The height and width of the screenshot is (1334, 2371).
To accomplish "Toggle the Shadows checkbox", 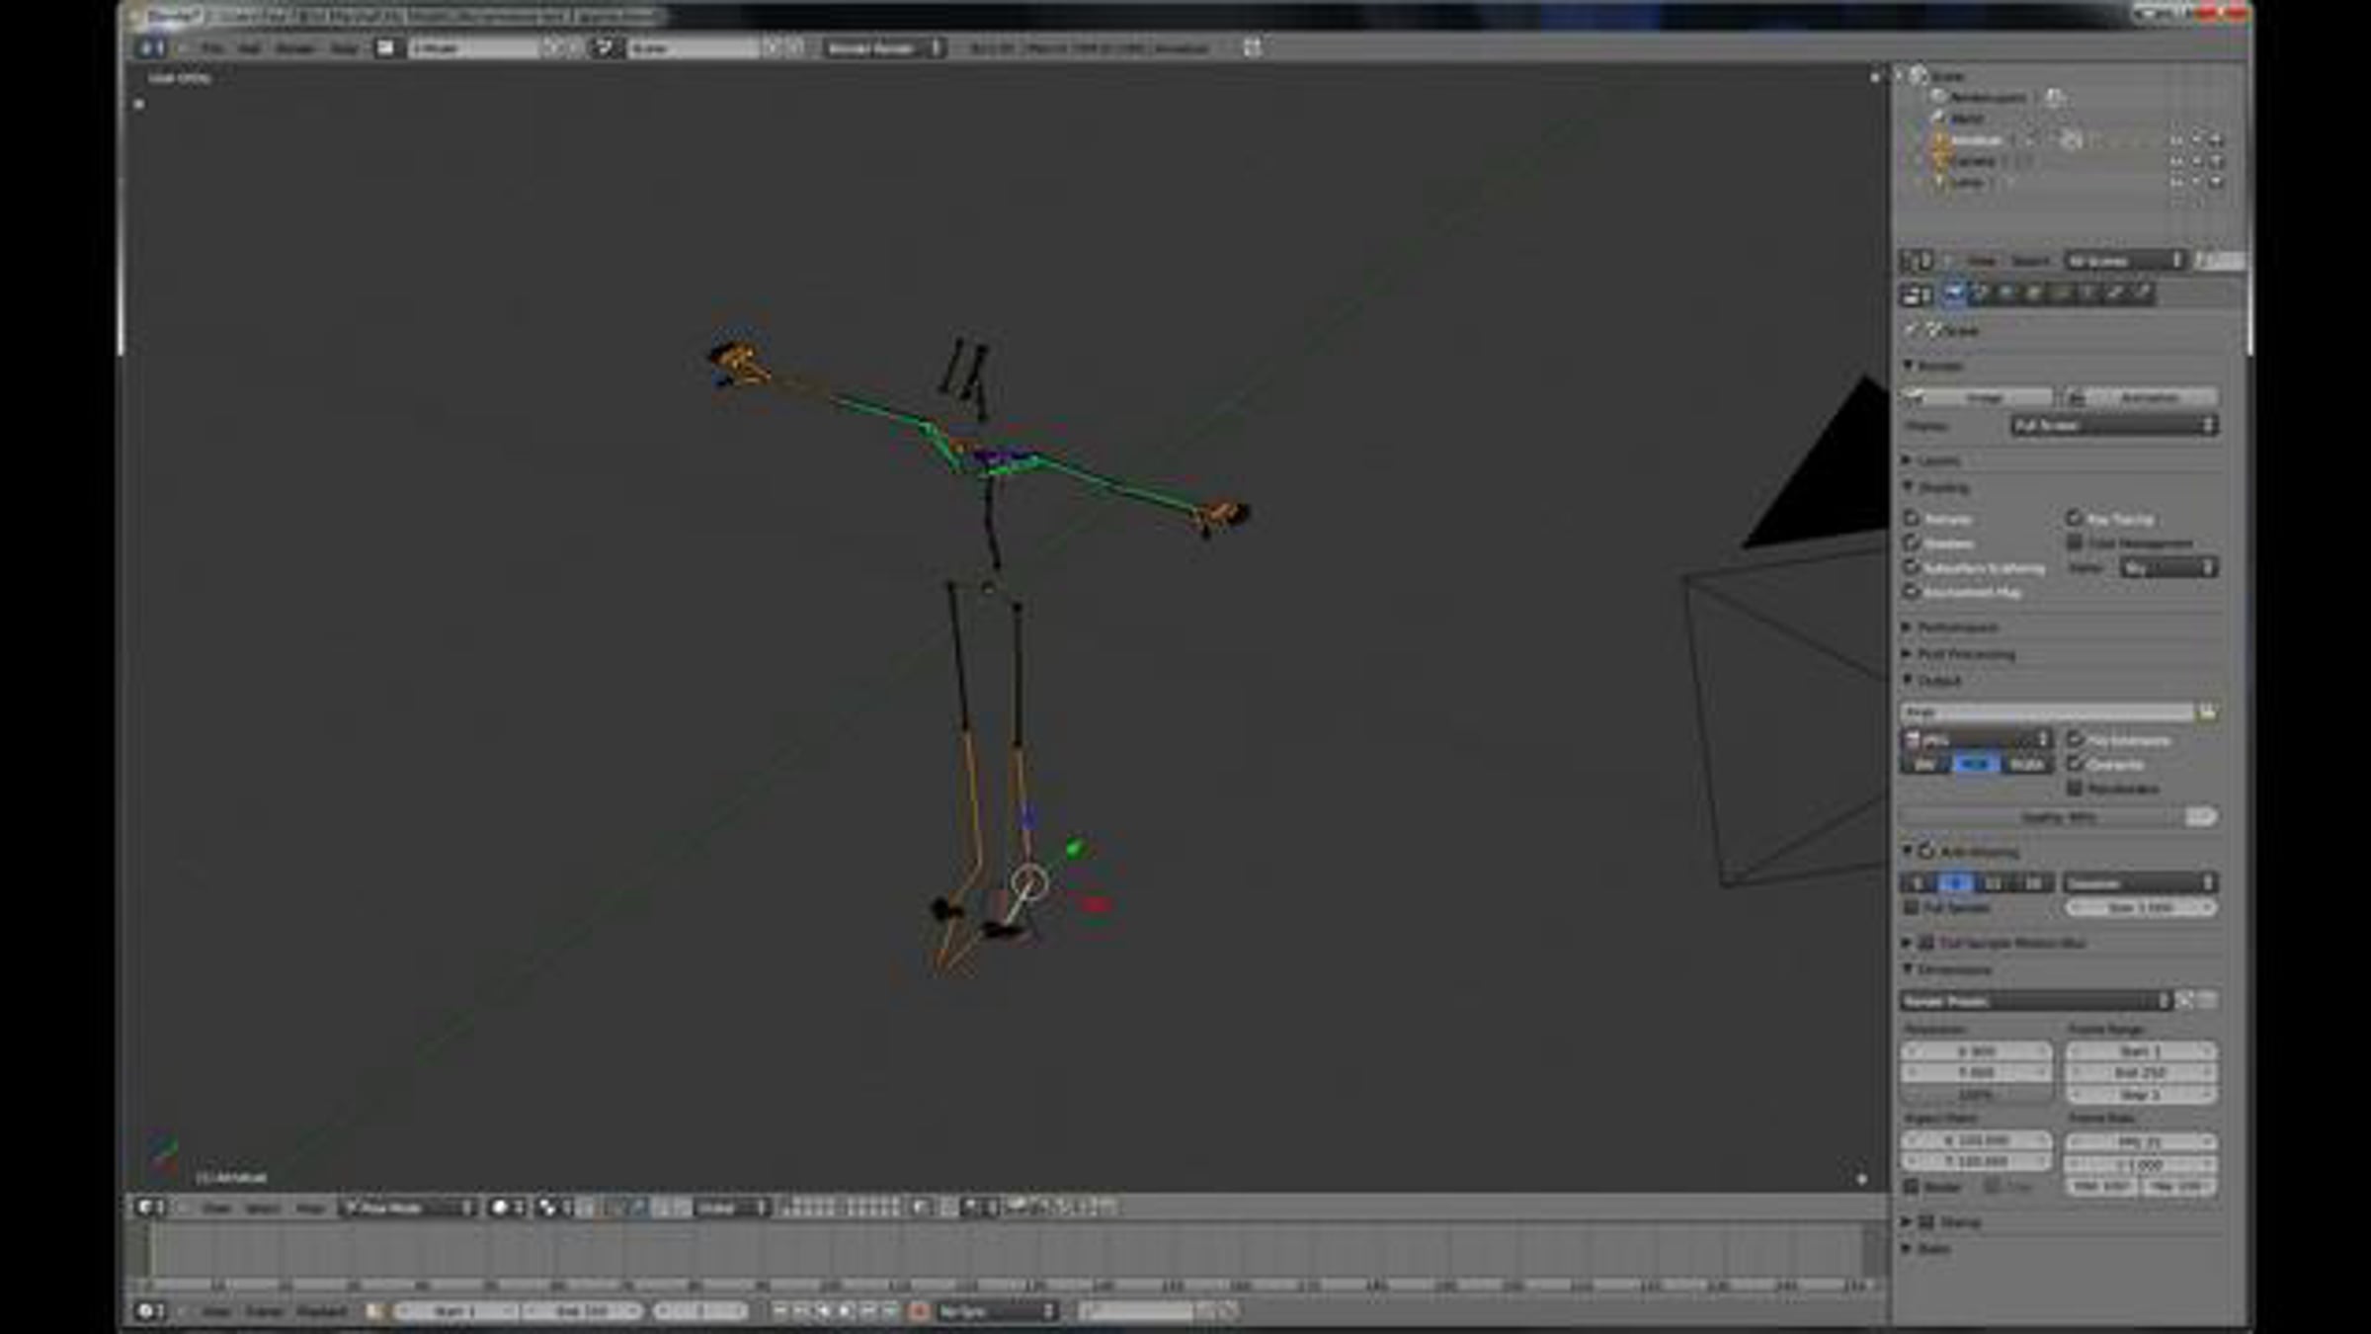I will pyautogui.click(x=1913, y=543).
